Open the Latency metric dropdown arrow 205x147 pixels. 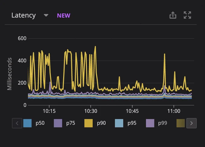coord(46,15)
